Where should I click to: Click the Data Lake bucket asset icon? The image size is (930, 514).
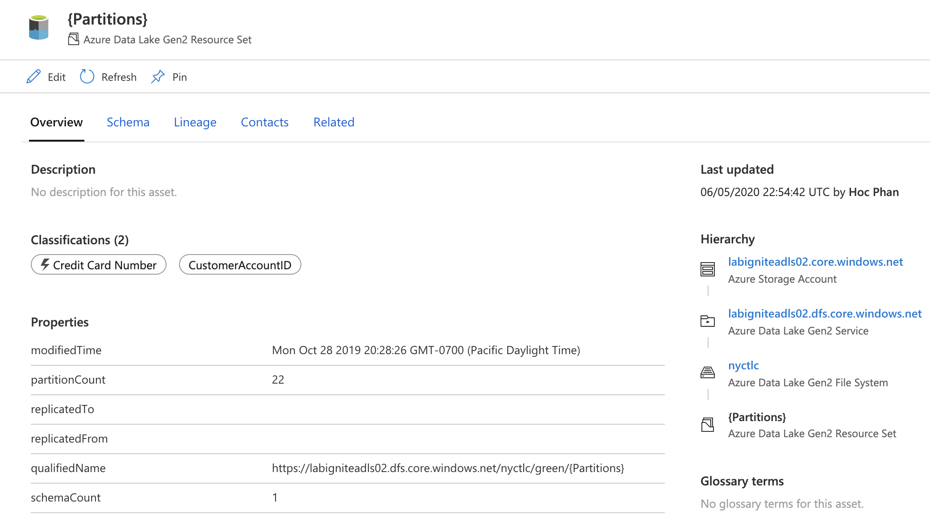tap(39, 28)
